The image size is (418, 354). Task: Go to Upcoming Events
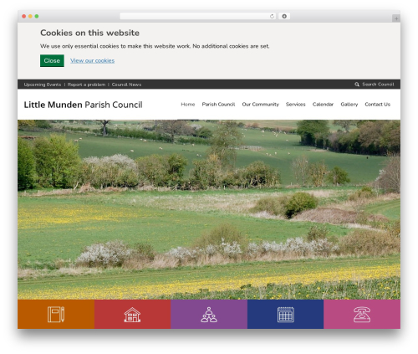[x=43, y=85]
